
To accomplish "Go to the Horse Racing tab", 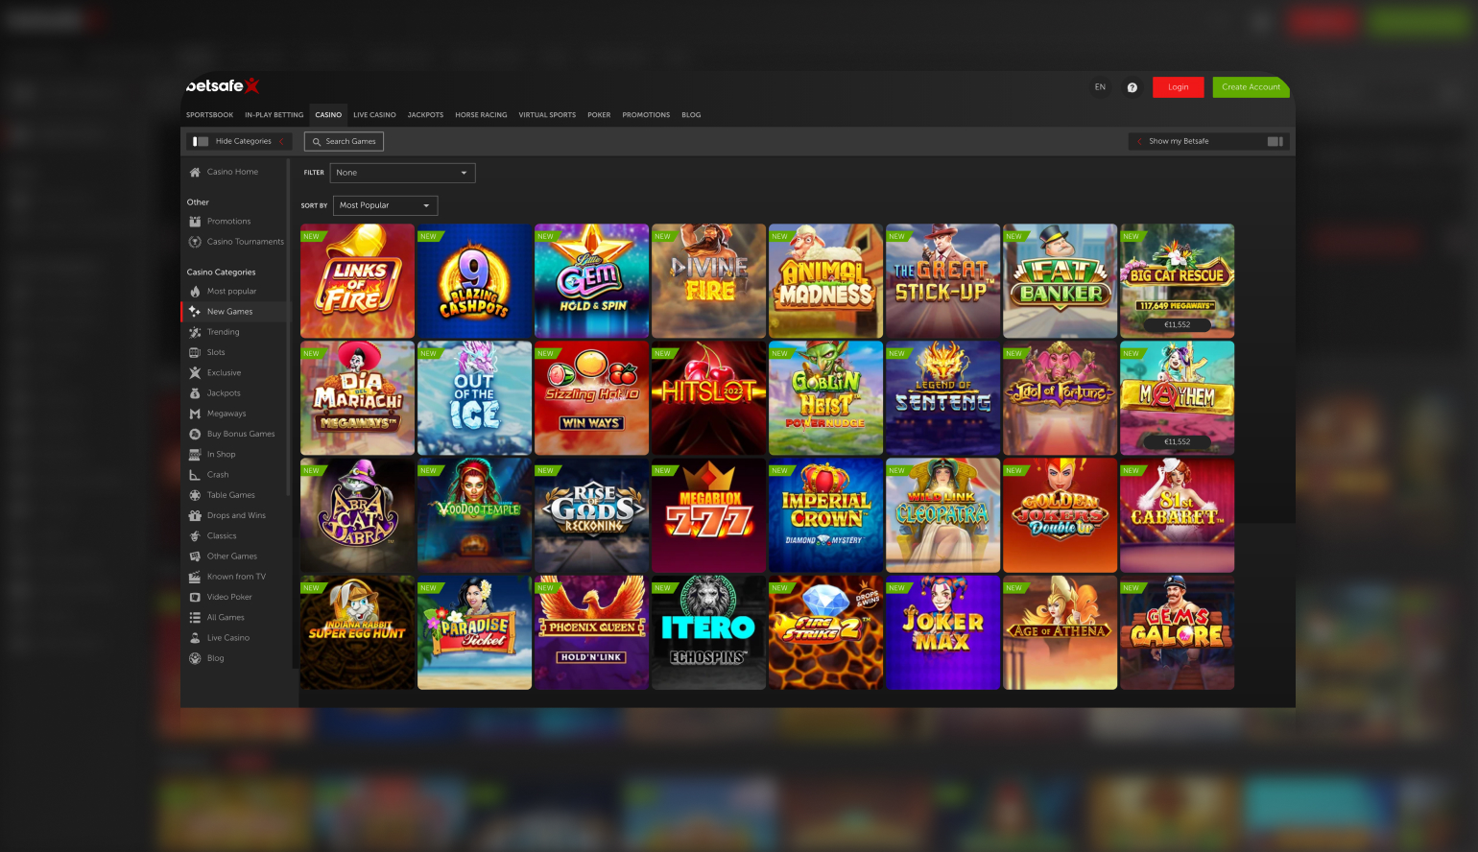I will (x=481, y=115).
